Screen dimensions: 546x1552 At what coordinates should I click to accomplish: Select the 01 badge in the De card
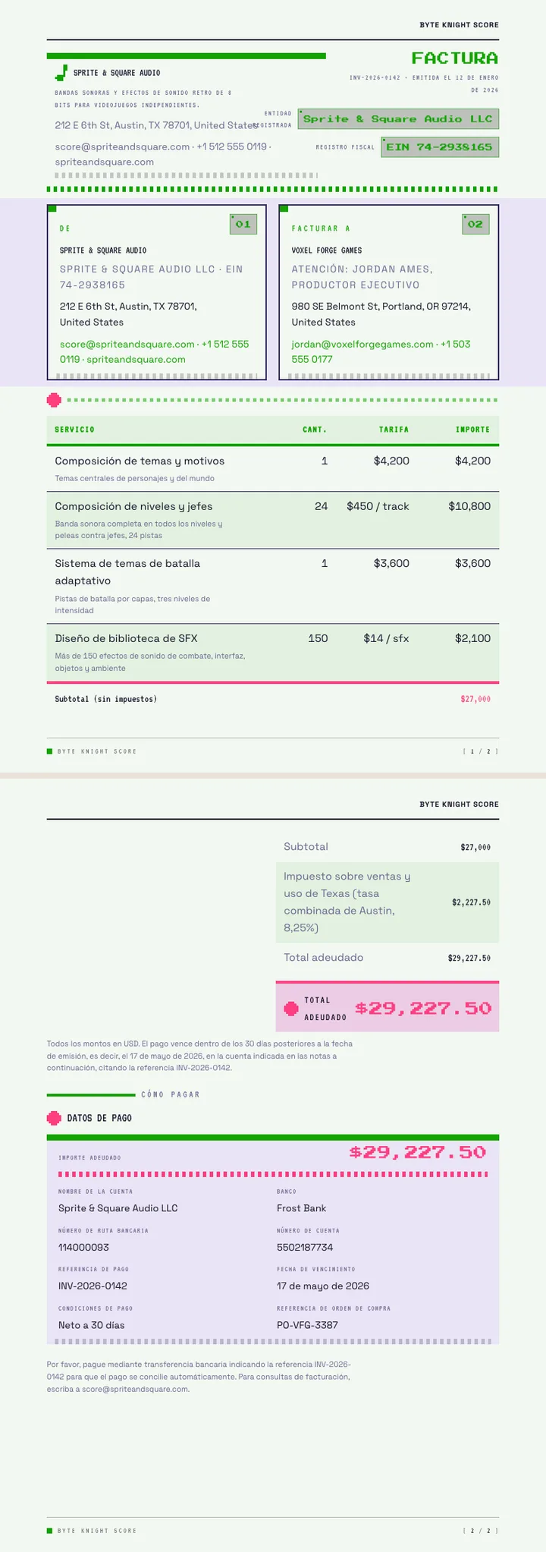tap(243, 224)
